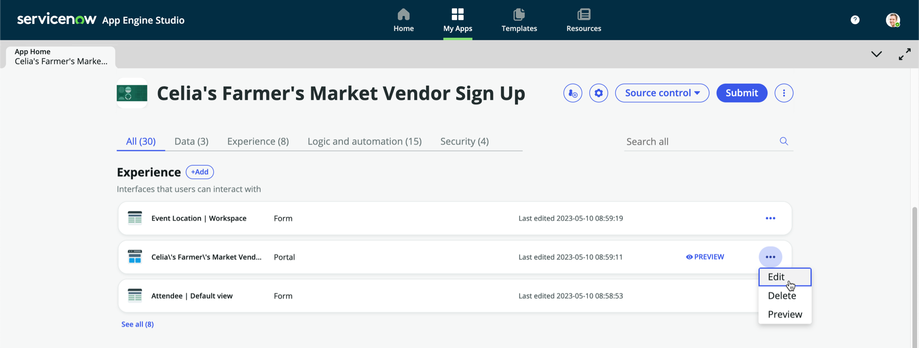Click the help question mark icon
The width and height of the screenshot is (919, 348).
tap(855, 20)
